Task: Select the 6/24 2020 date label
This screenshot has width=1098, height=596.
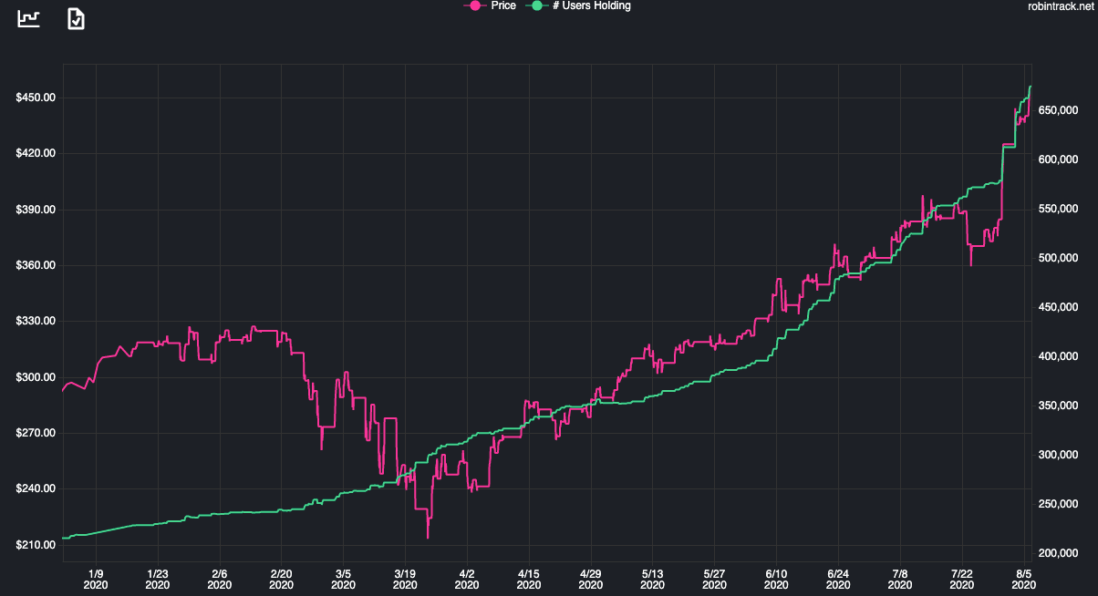Action: pyautogui.click(x=838, y=580)
